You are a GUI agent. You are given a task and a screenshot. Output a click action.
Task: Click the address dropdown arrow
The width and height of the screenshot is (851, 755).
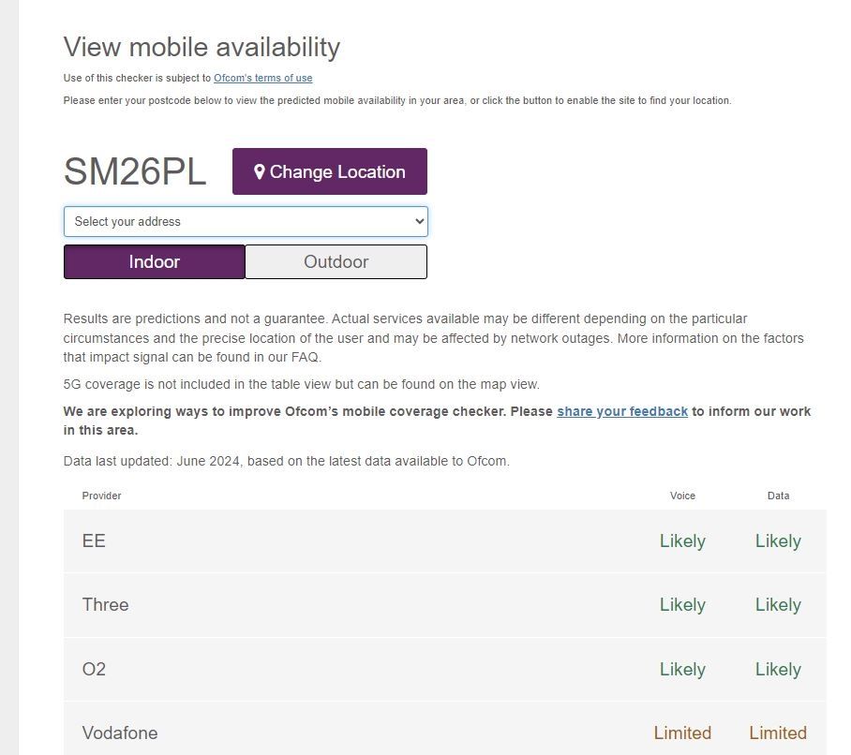pos(418,222)
